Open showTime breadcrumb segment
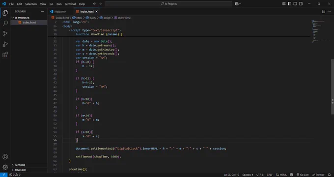The image size is (334, 177). coord(124,18)
